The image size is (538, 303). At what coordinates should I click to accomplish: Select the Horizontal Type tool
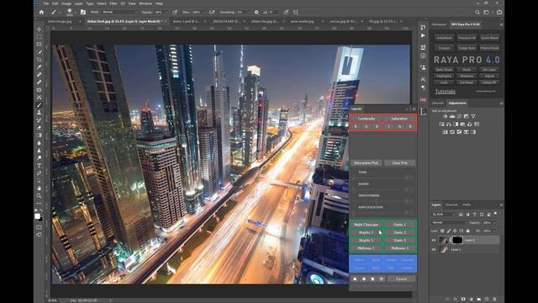(40, 165)
